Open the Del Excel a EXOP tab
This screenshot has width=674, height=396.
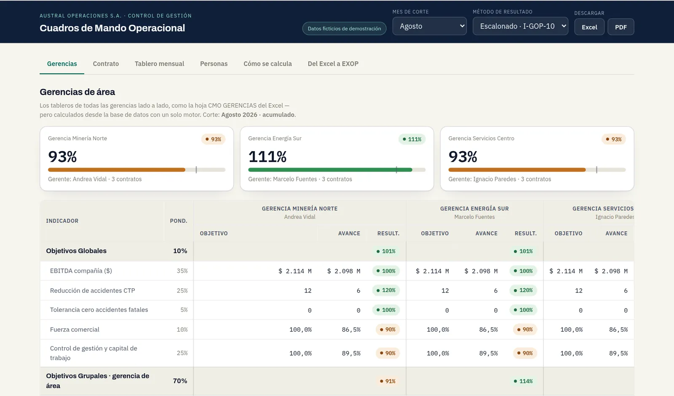pos(333,64)
